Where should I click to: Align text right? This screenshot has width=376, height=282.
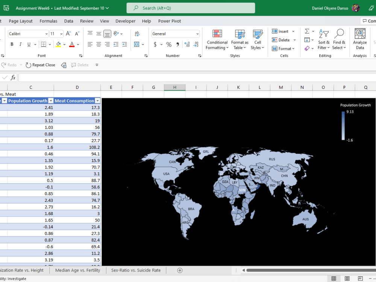107,44
